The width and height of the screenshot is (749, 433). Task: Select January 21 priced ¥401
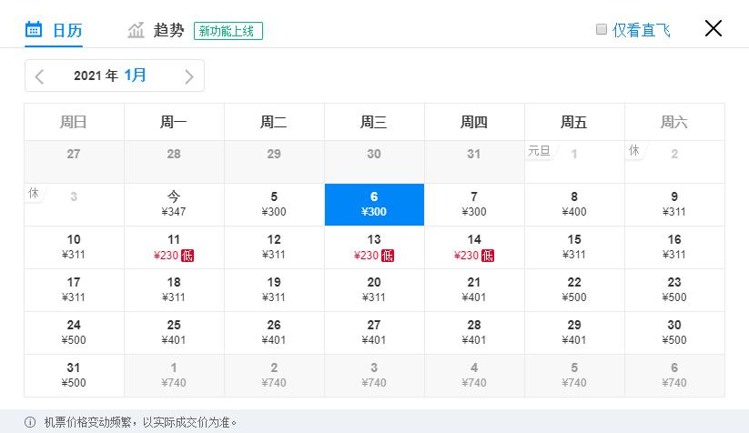[x=474, y=290]
